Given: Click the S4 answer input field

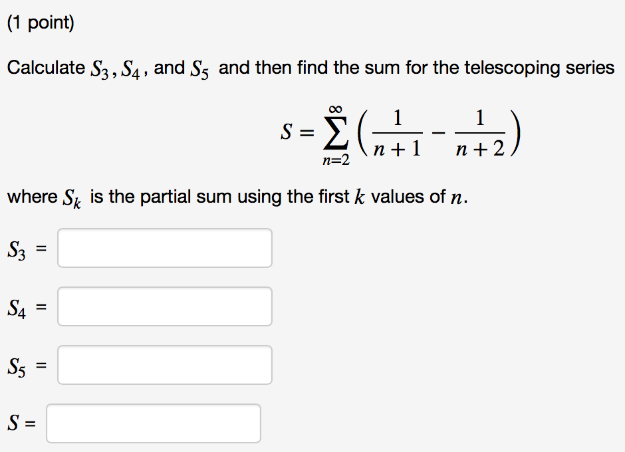Looking at the screenshot, I should (165, 306).
